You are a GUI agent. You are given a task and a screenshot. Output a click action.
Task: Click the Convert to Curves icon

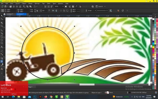click(x=123, y=10)
